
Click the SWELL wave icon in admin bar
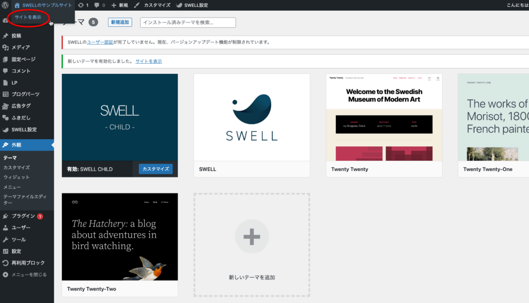click(x=179, y=5)
